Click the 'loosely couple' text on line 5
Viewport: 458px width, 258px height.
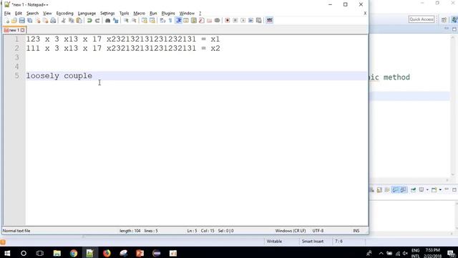click(x=59, y=76)
